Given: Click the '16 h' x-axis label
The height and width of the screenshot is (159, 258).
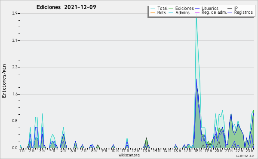Looking at the screenshot, I should click(x=177, y=150).
